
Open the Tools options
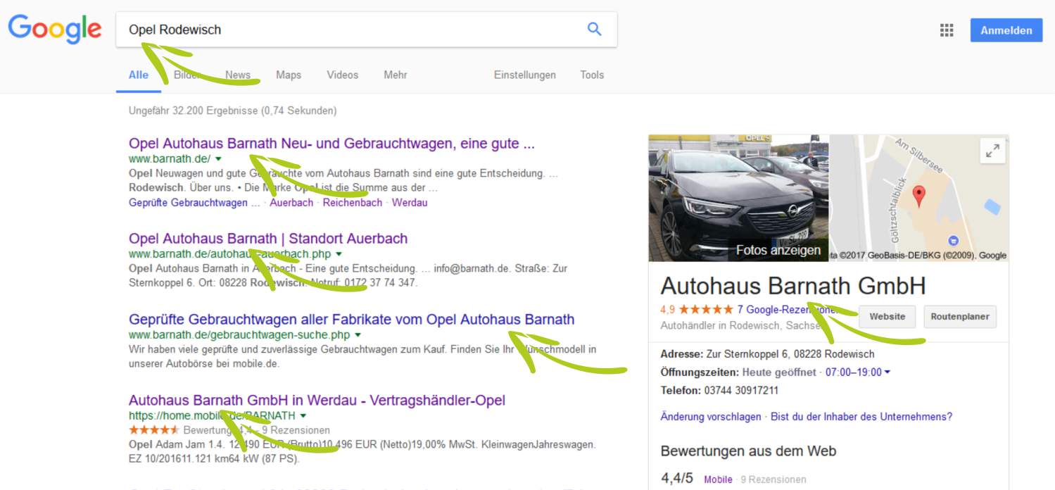592,75
